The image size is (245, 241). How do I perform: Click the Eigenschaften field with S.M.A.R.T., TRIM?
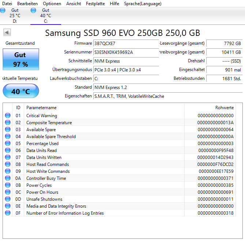(x=168, y=96)
